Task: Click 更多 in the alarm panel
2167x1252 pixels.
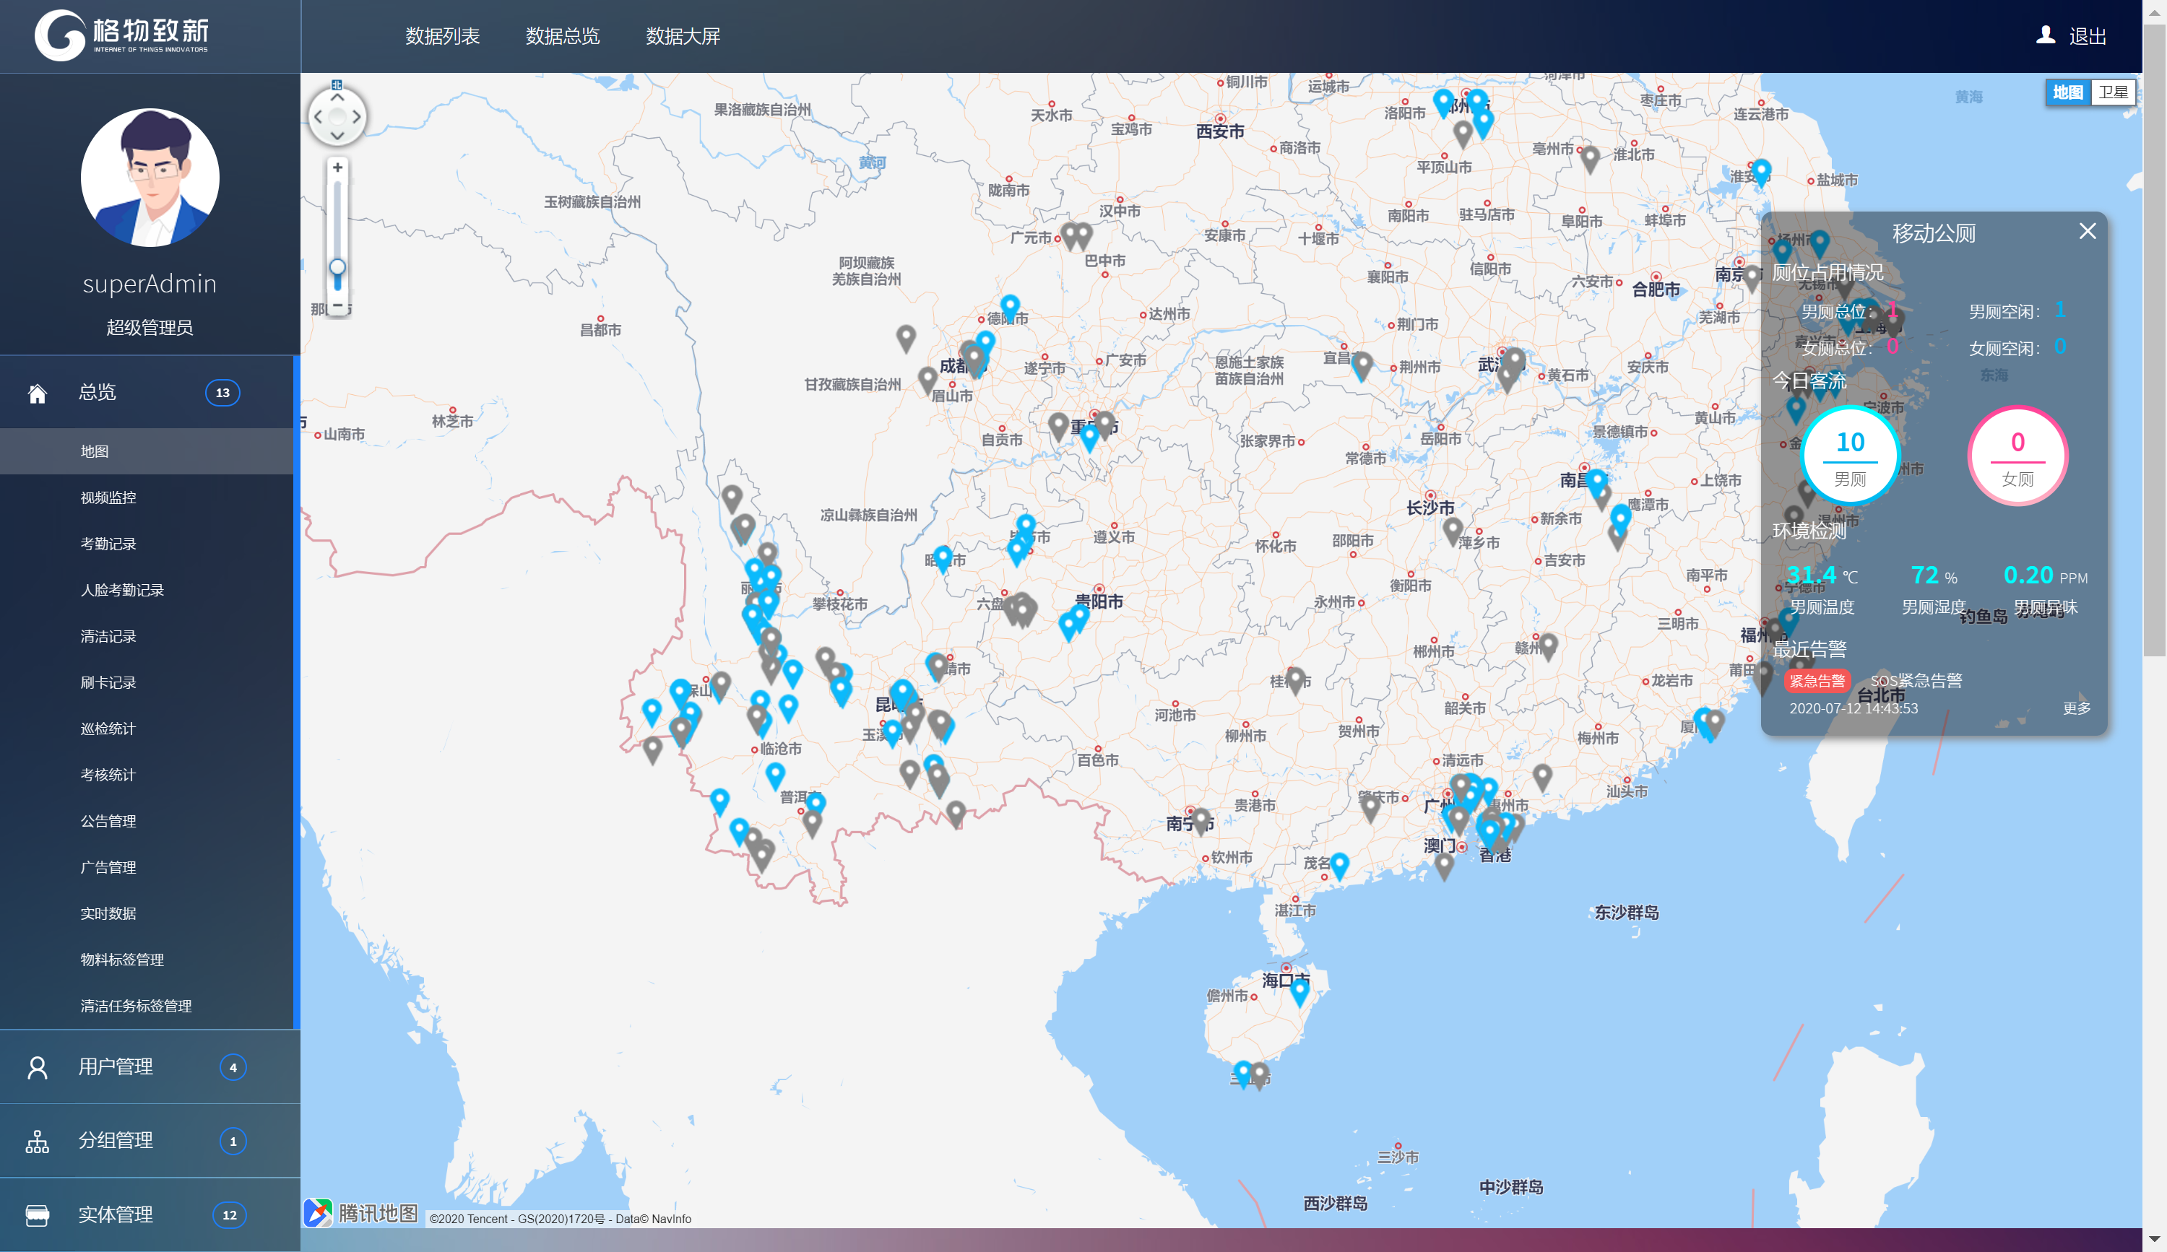Action: tap(2076, 708)
